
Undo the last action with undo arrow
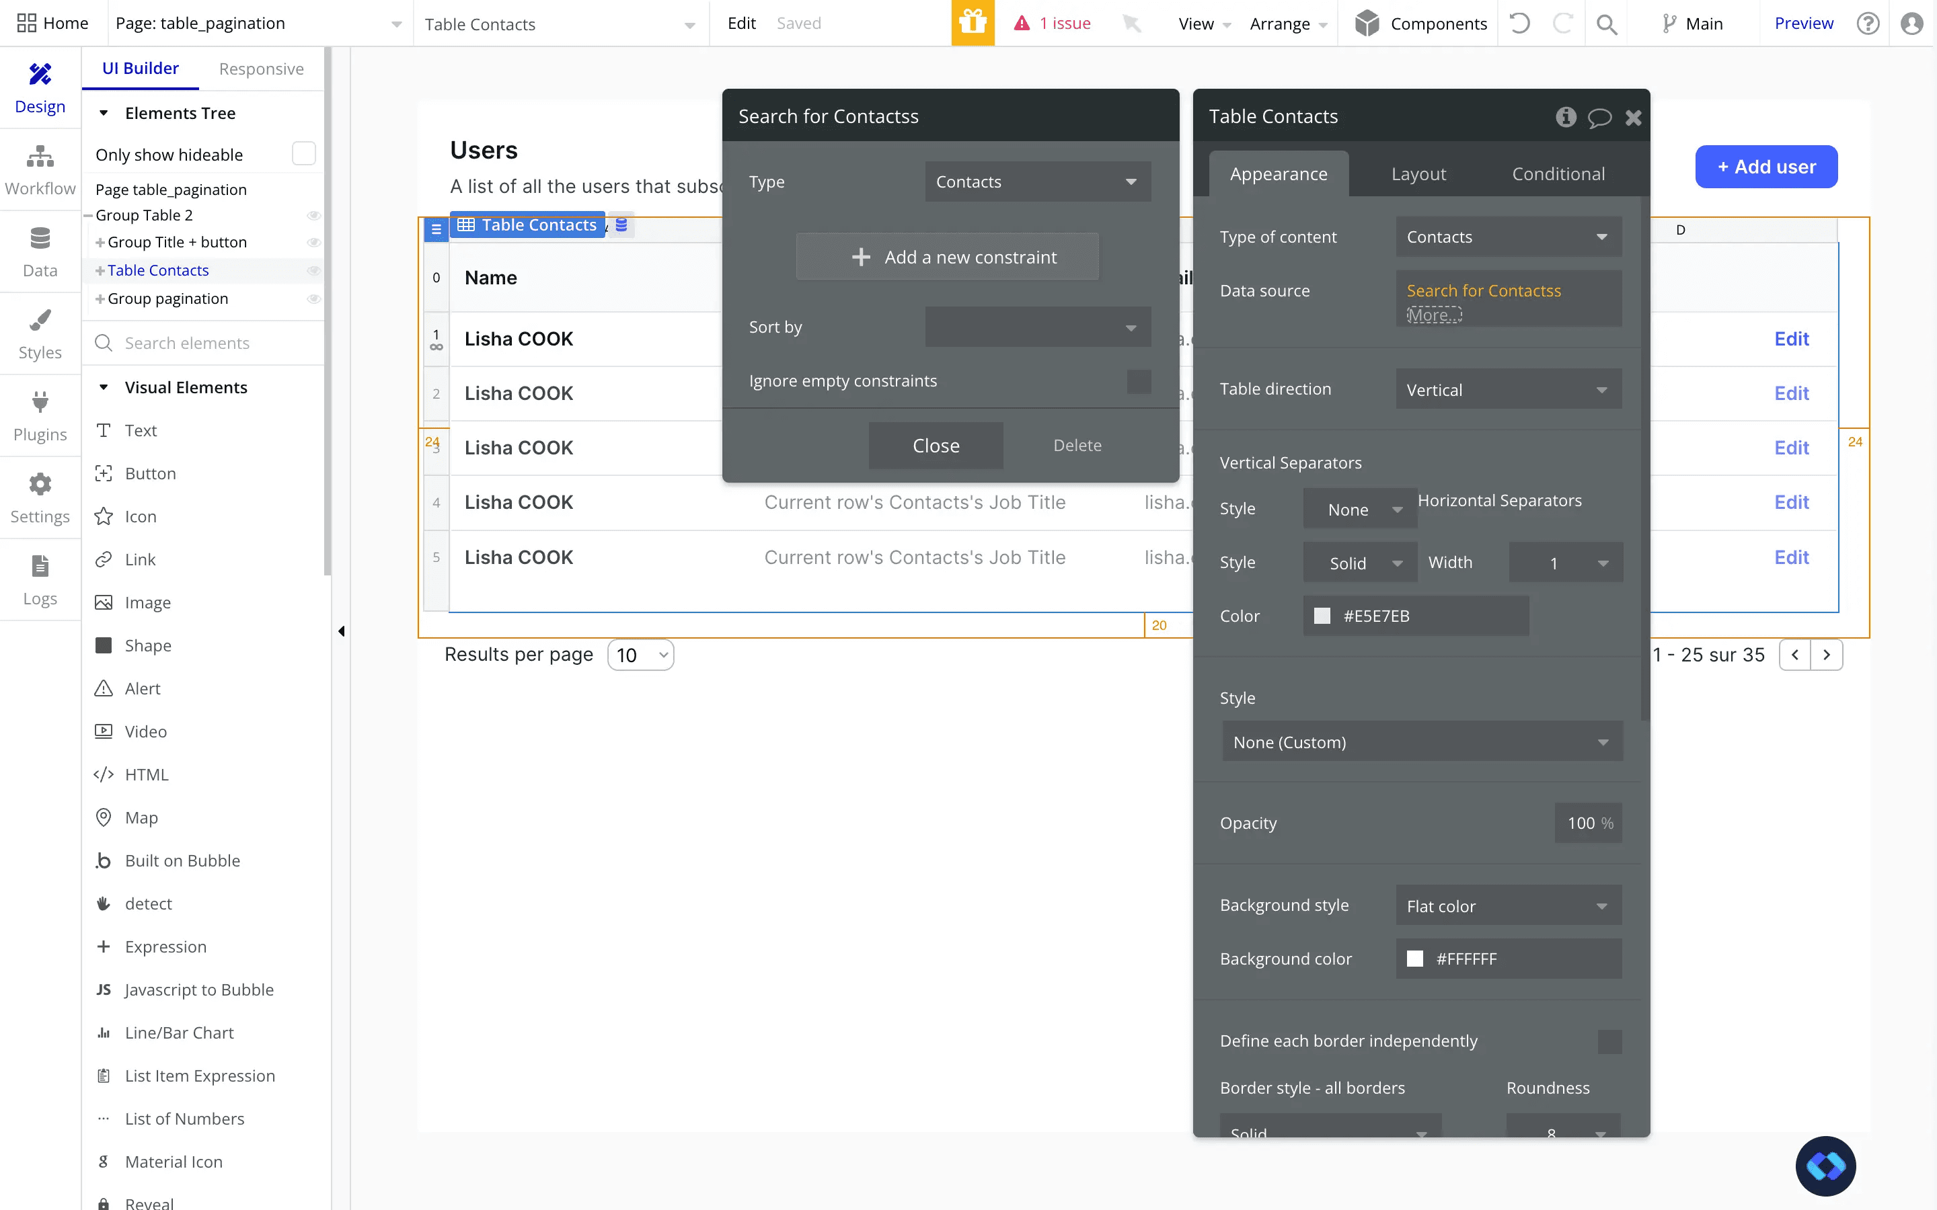tap(1519, 24)
